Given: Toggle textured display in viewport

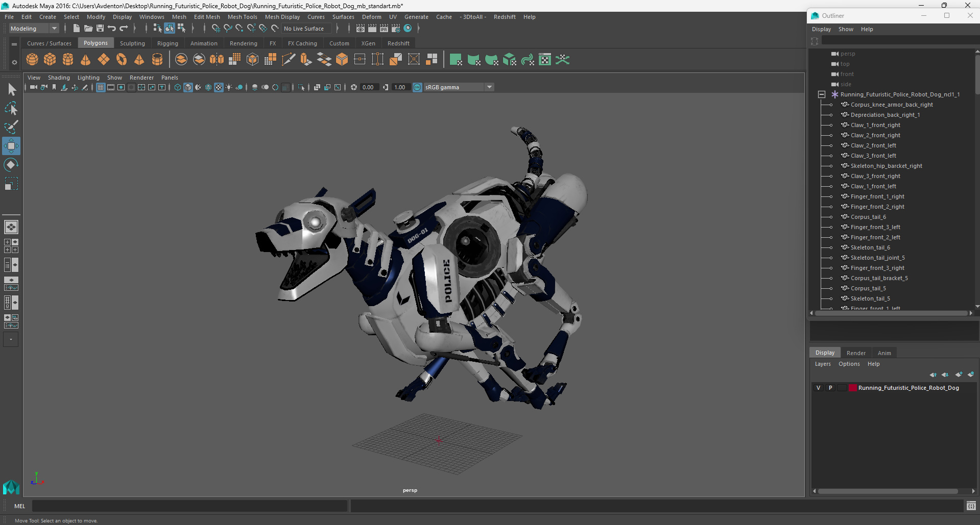Looking at the screenshot, I should (x=219, y=87).
